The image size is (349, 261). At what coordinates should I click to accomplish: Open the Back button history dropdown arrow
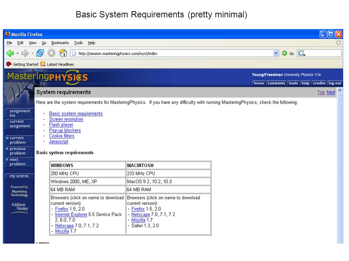[x=17, y=54]
